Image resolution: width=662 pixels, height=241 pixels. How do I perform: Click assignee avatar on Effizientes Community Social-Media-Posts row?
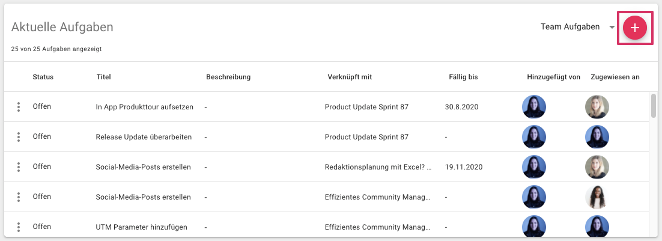pos(597,197)
